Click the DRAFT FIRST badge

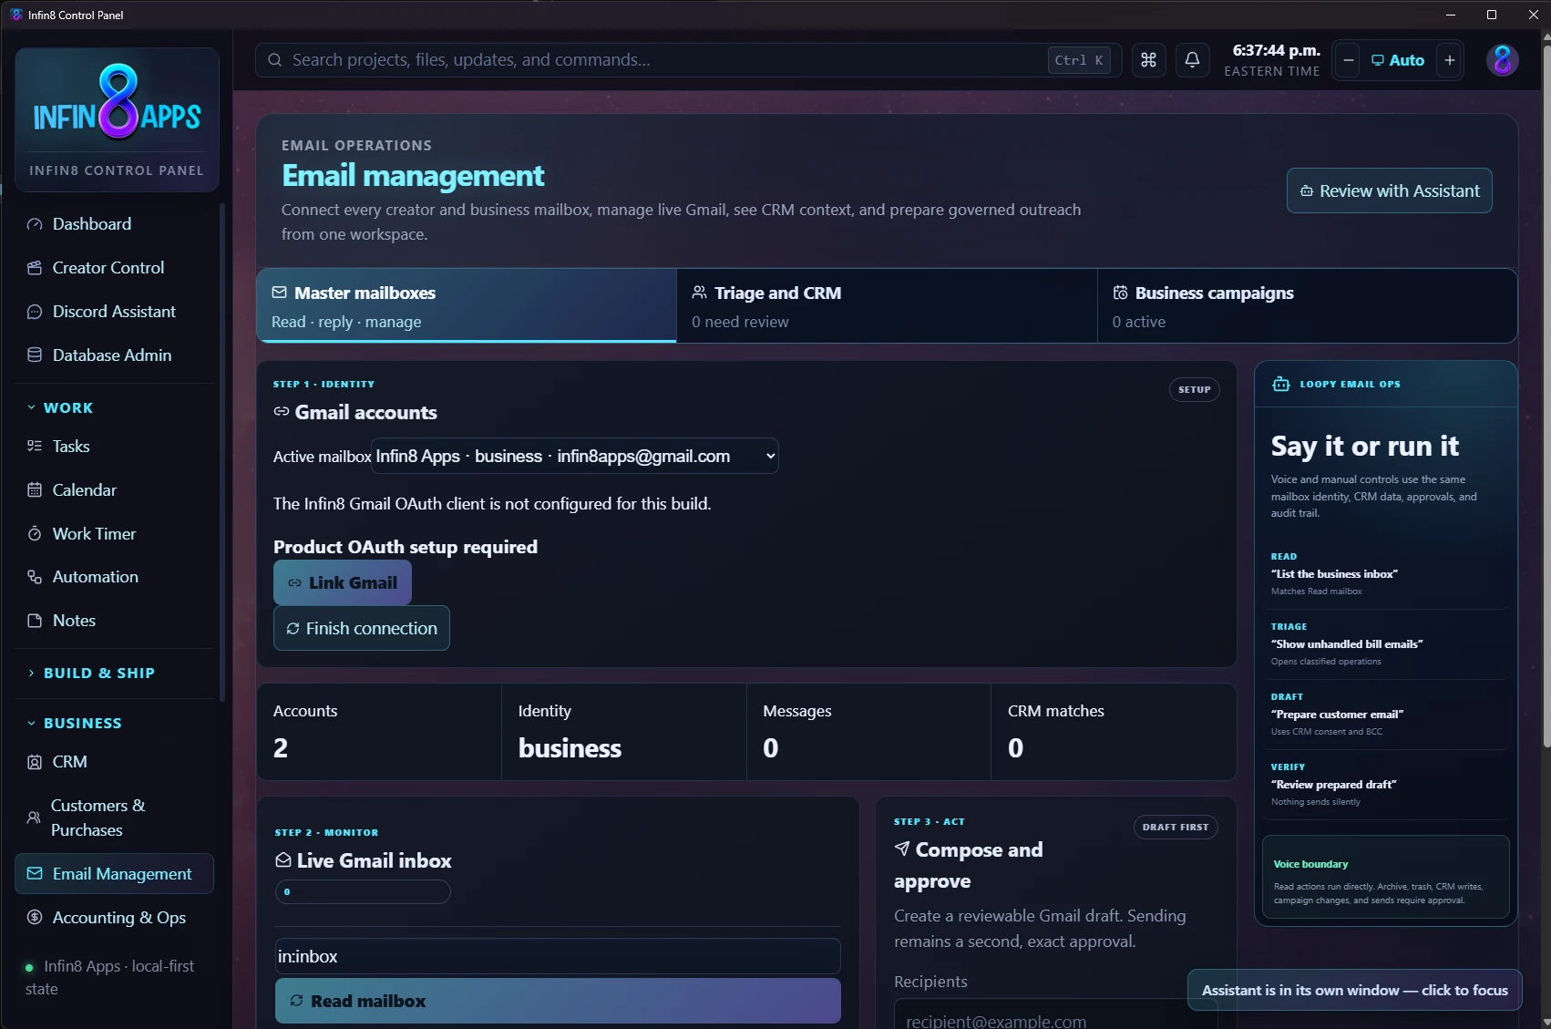coord(1175,827)
